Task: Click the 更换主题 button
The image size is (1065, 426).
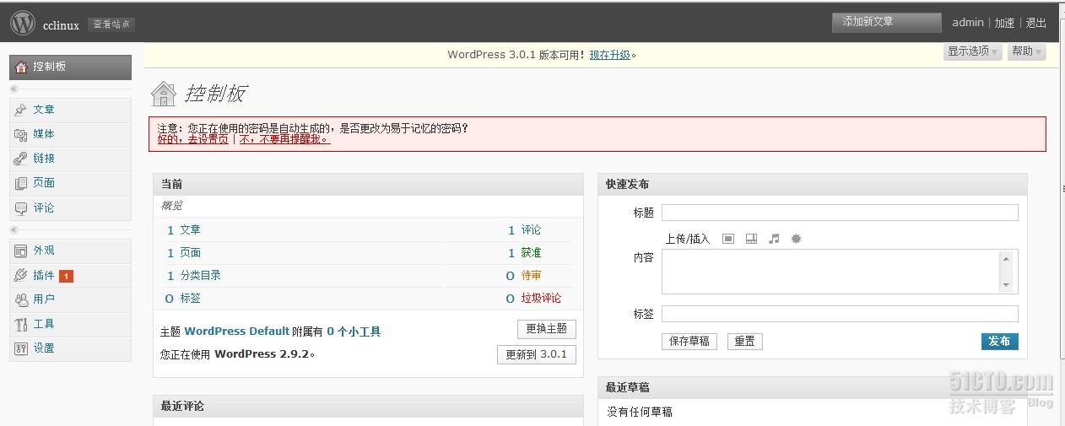Action: (x=547, y=329)
